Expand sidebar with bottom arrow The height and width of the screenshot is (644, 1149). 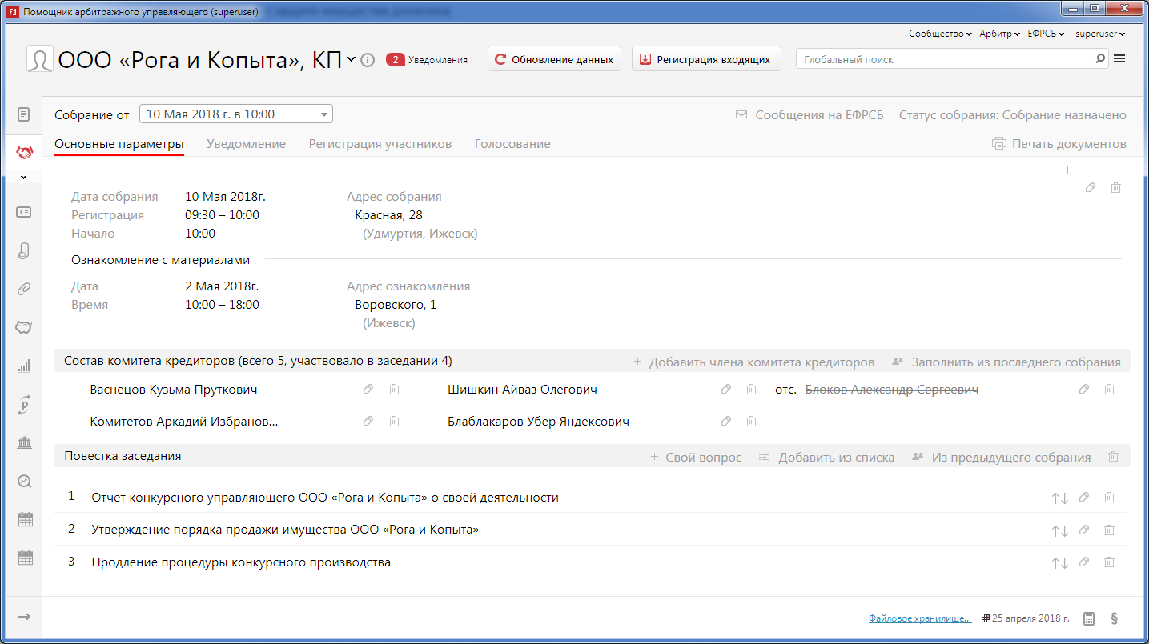click(24, 617)
